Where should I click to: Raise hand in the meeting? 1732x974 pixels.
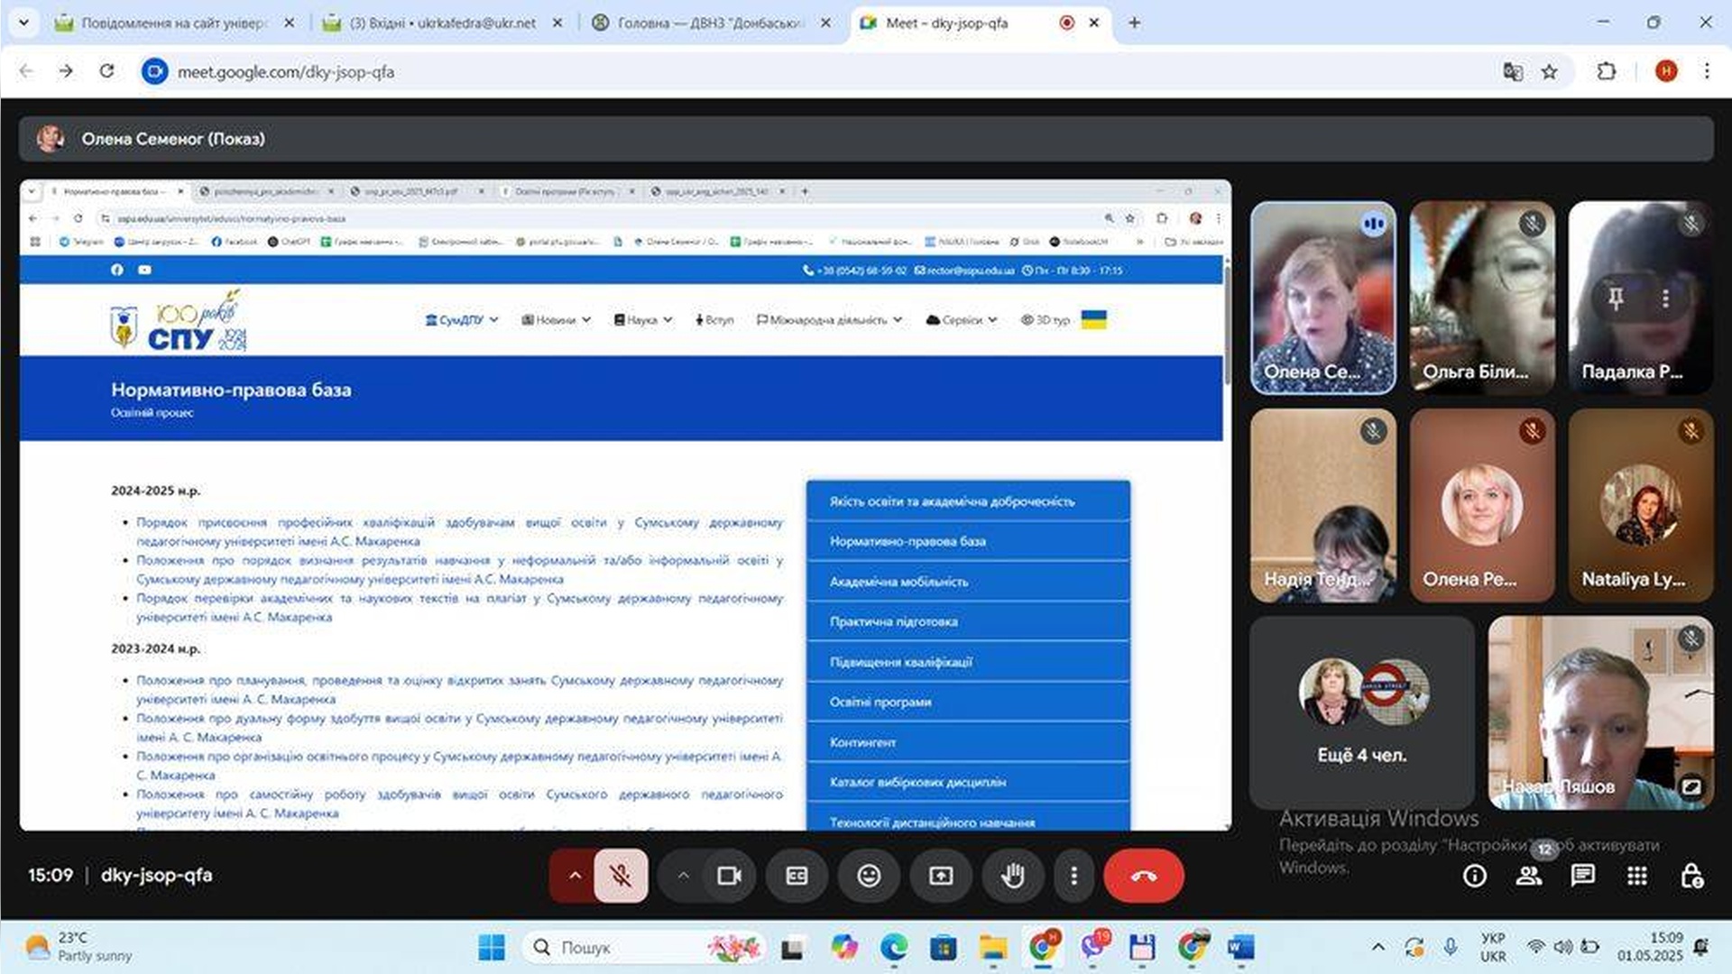point(1013,876)
